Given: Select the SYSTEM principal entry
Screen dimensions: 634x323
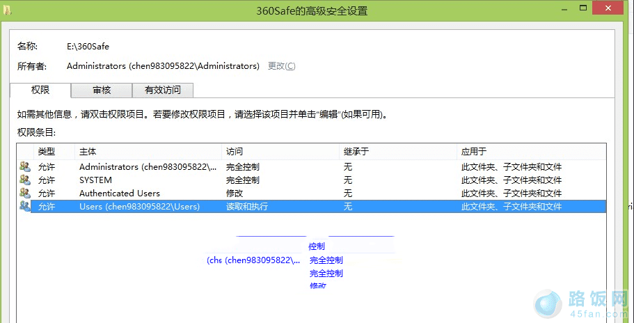Looking at the screenshot, I should (x=95, y=180).
